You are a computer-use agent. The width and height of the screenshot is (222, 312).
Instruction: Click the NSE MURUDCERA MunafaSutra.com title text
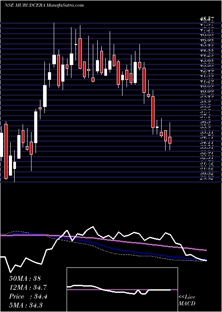coord(44,5)
